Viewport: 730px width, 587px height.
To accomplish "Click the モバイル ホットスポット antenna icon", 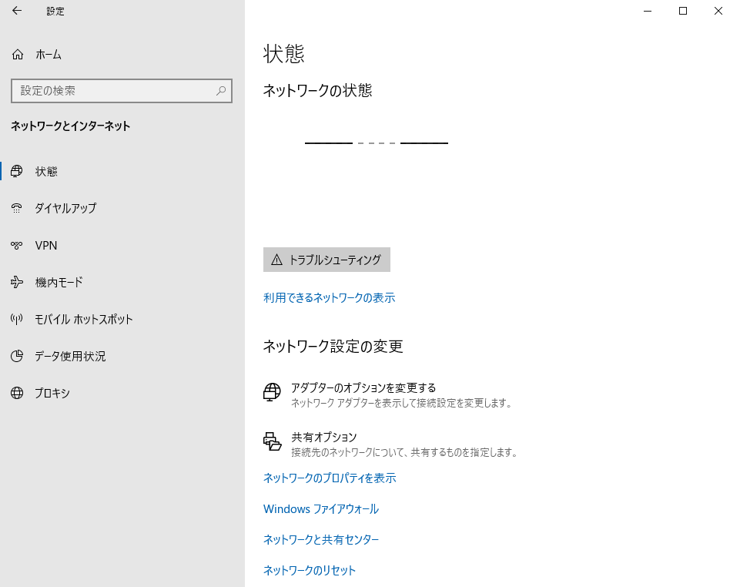I will tap(17, 319).
